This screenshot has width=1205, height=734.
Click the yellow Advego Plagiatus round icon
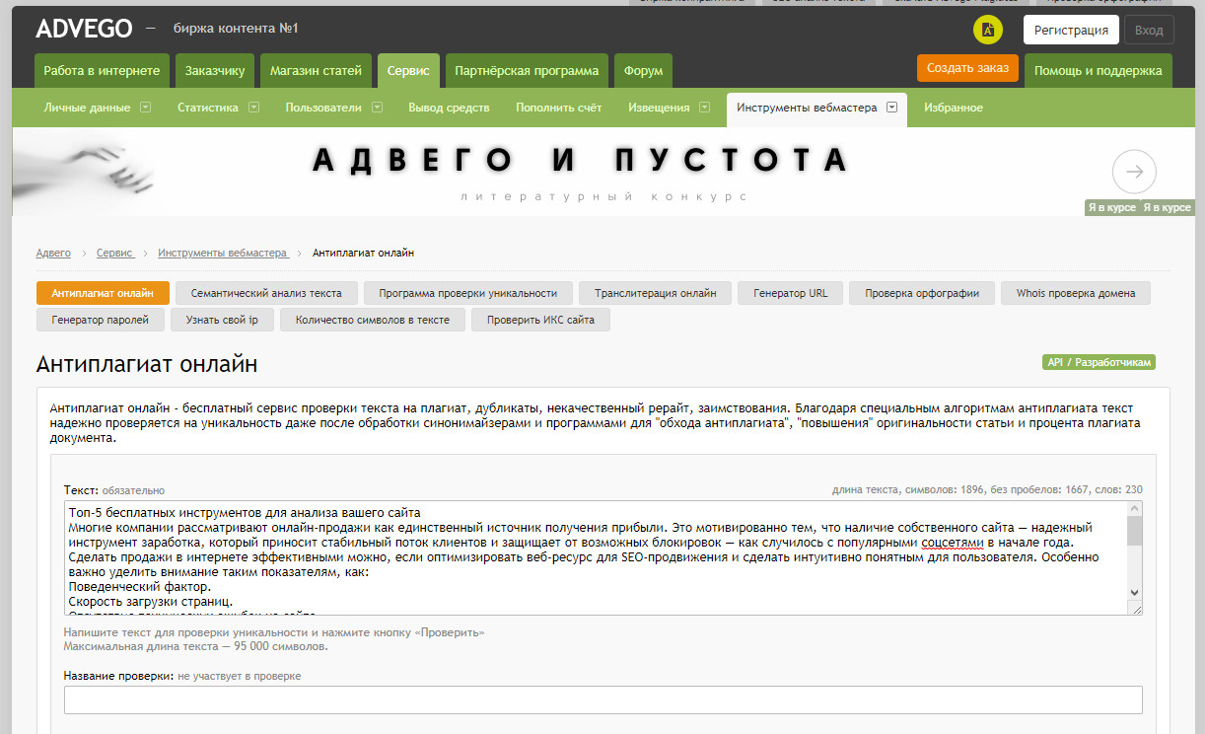point(988,30)
